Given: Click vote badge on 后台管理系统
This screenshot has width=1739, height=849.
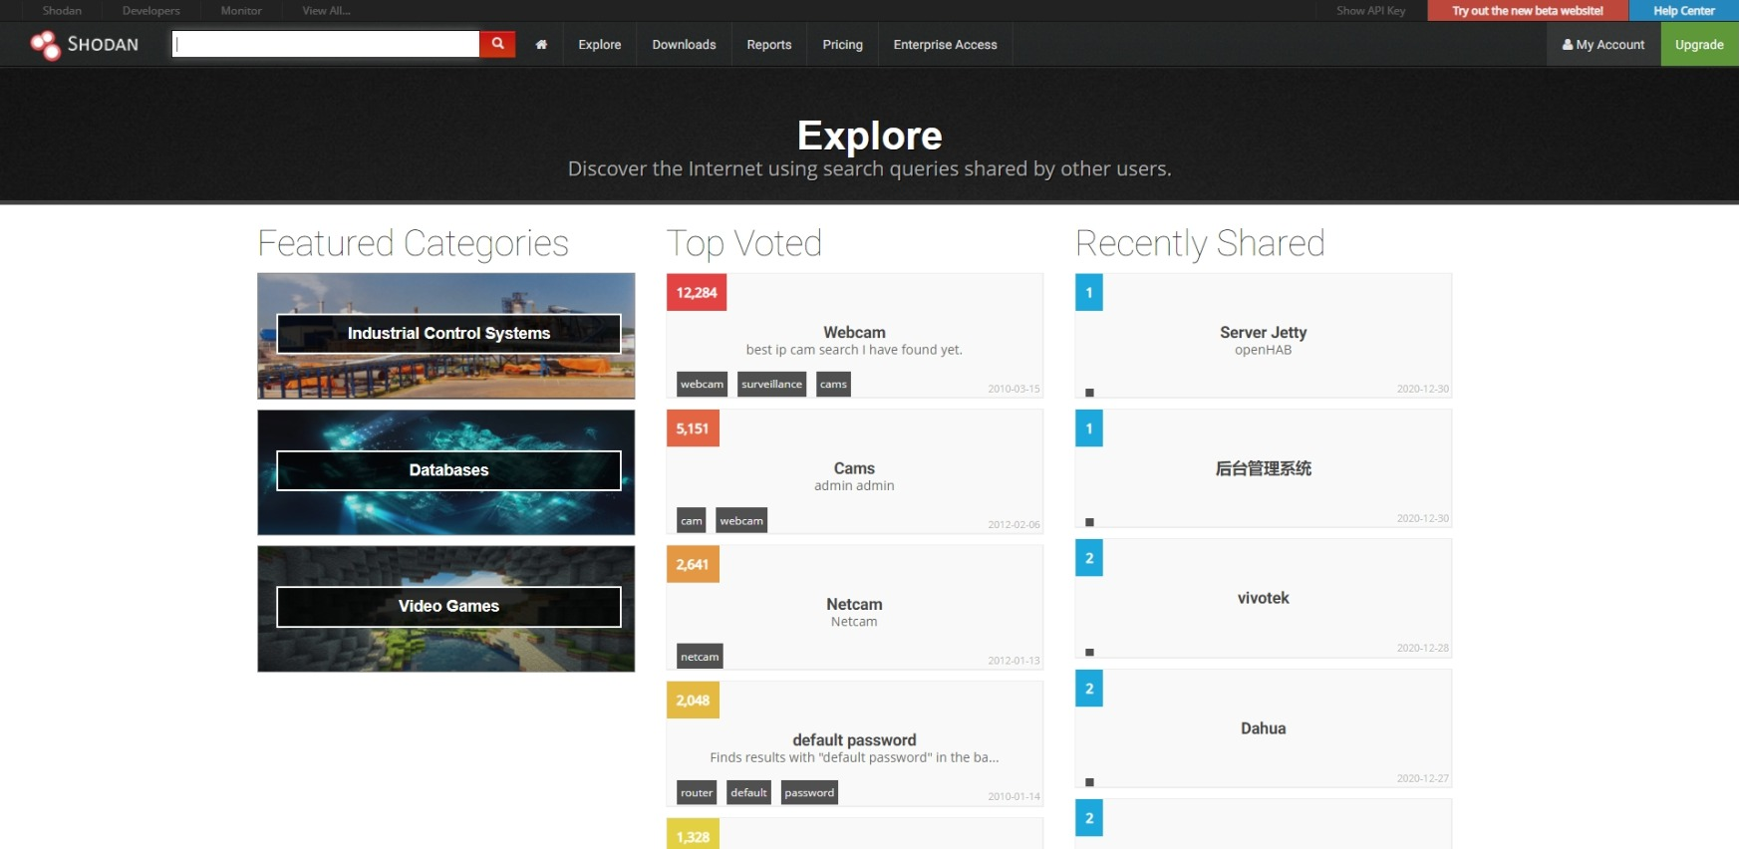Looking at the screenshot, I should (x=1089, y=428).
